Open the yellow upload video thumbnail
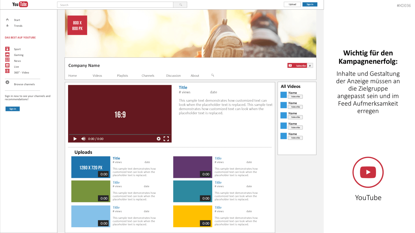The height and width of the screenshot is (233, 415). pyautogui.click(x=193, y=216)
